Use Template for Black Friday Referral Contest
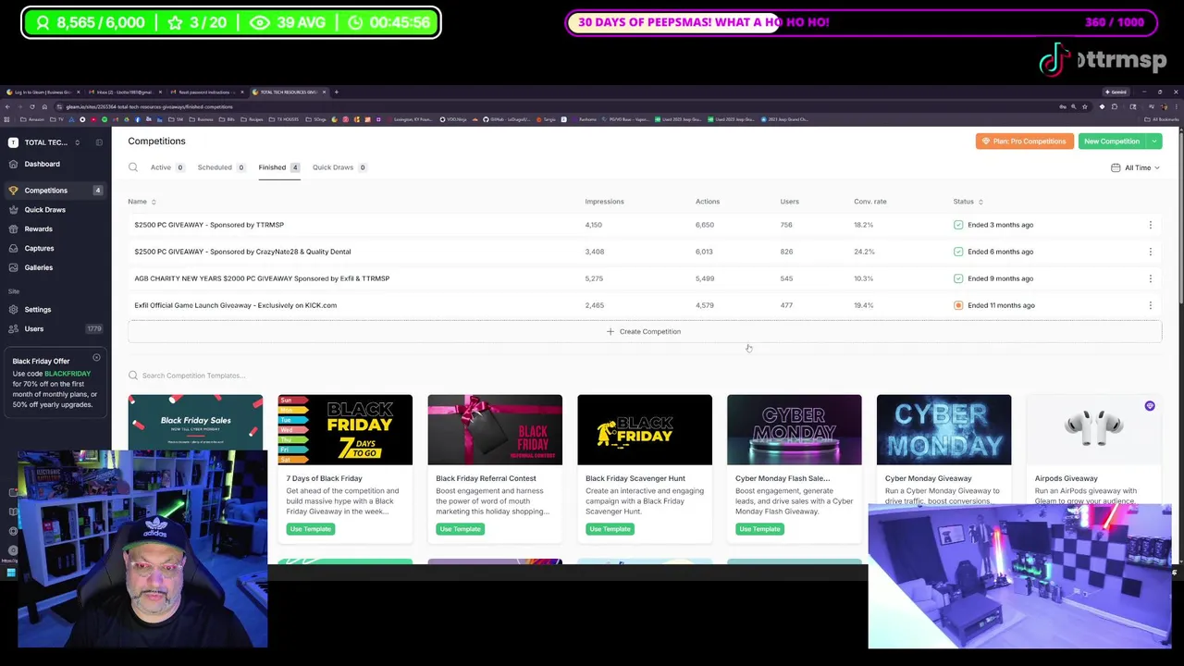The image size is (1184, 666). coord(460,529)
